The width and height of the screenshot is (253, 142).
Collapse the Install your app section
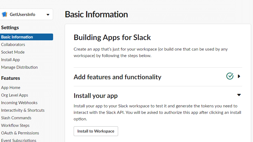tap(239, 95)
